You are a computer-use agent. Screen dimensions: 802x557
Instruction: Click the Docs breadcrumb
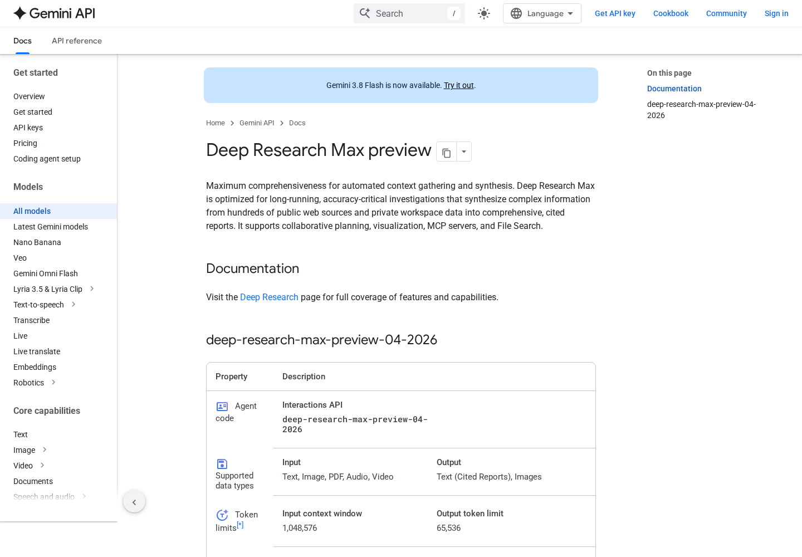pyautogui.click(x=297, y=123)
